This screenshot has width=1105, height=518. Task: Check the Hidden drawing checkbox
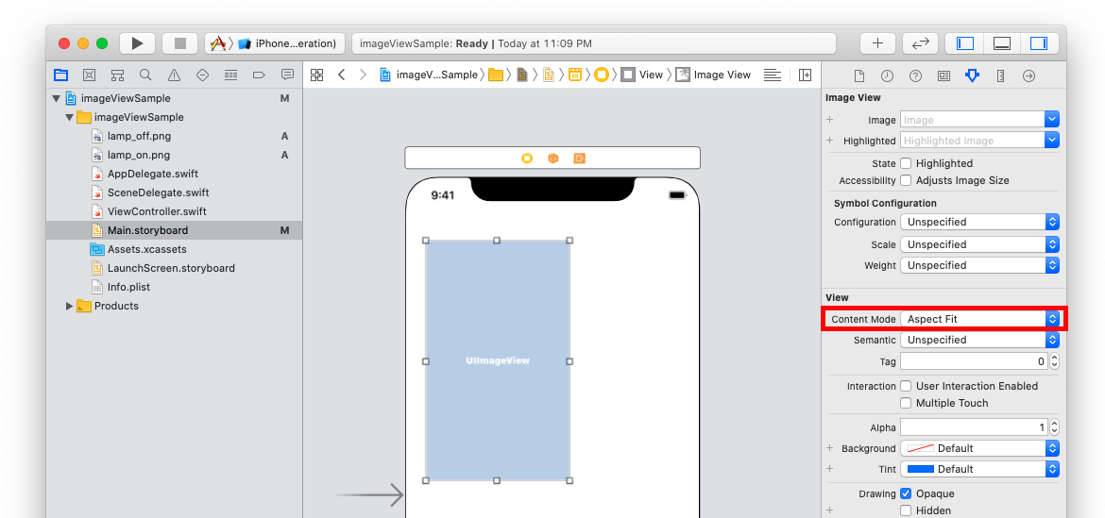pos(907,510)
